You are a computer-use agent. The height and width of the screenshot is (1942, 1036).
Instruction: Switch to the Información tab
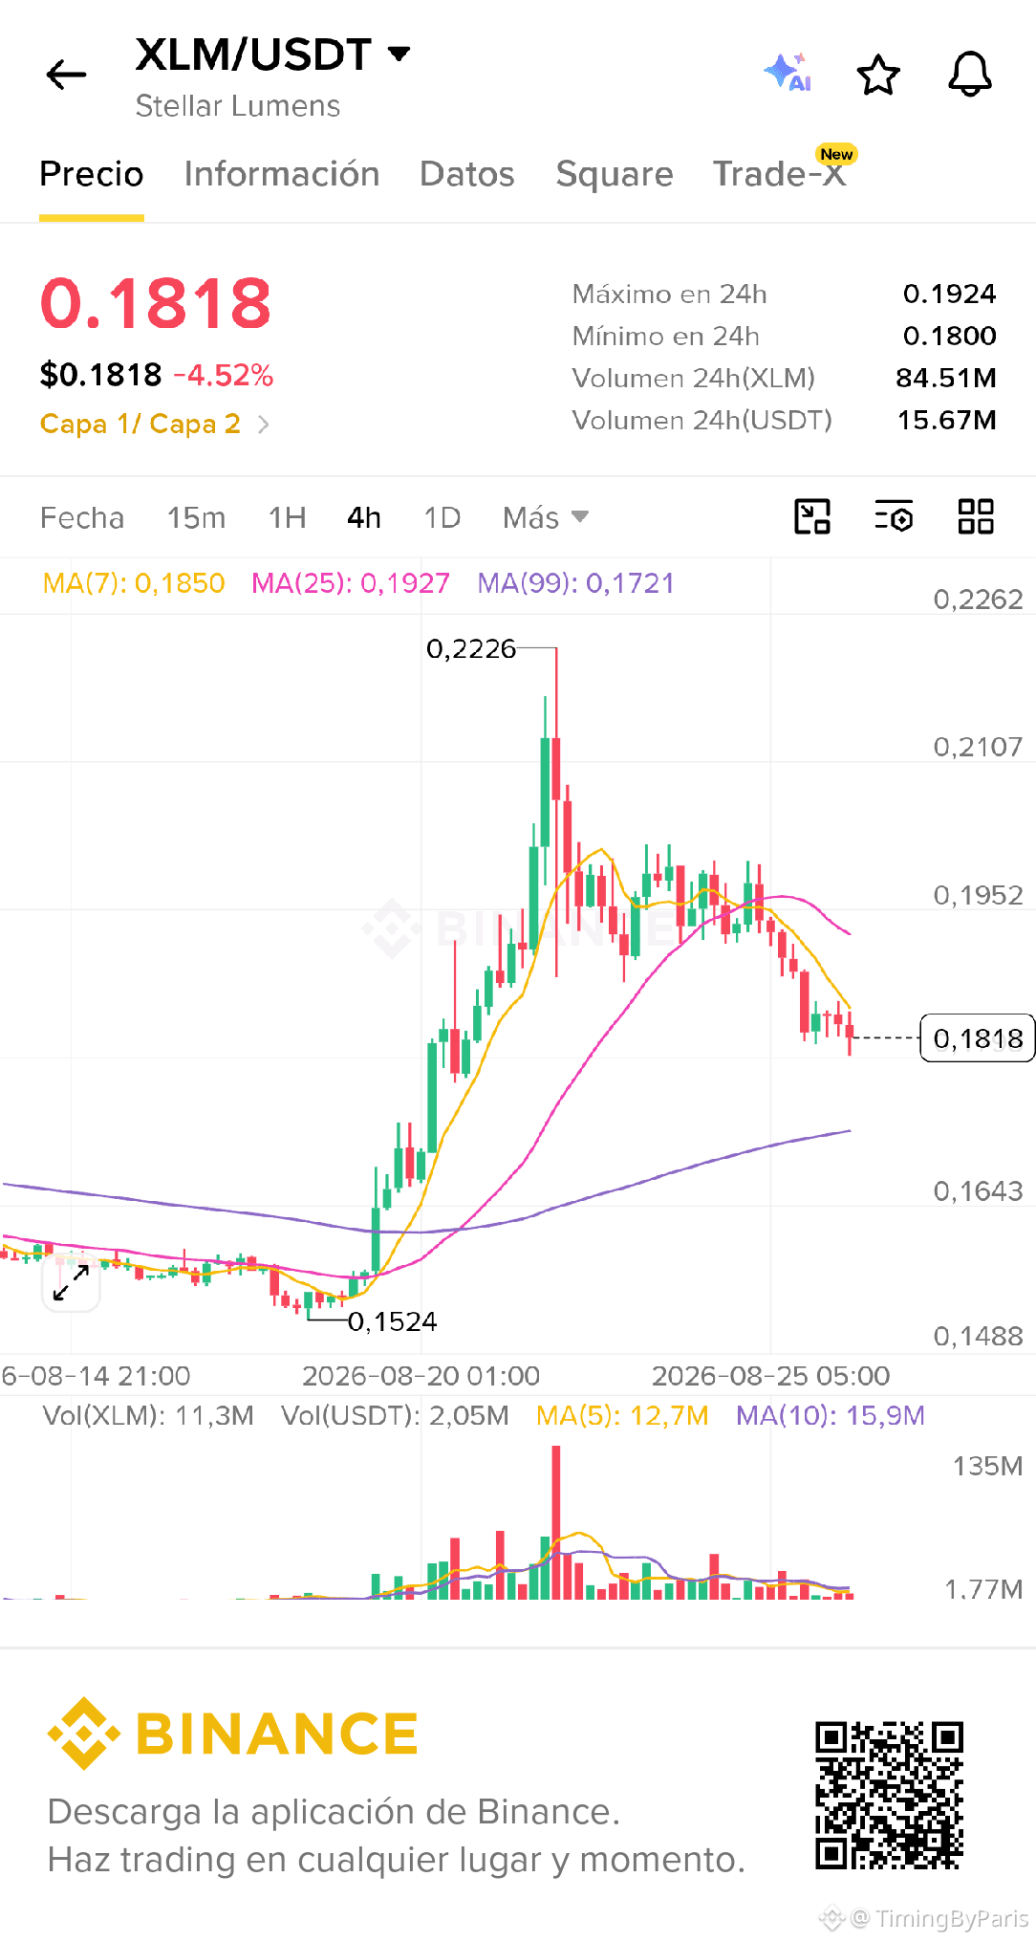282,174
